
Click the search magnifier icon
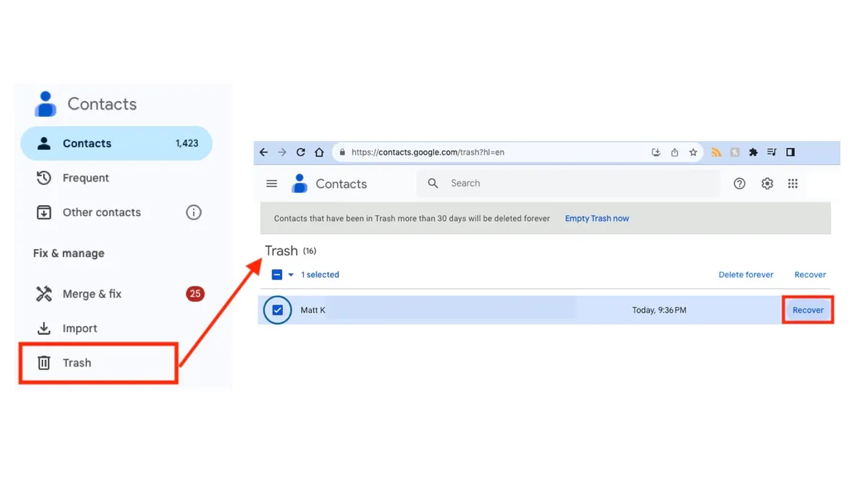tap(433, 184)
